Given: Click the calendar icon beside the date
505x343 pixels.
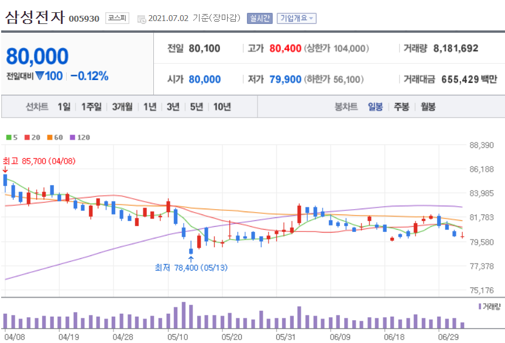Looking at the screenshot, I should [142, 19].
